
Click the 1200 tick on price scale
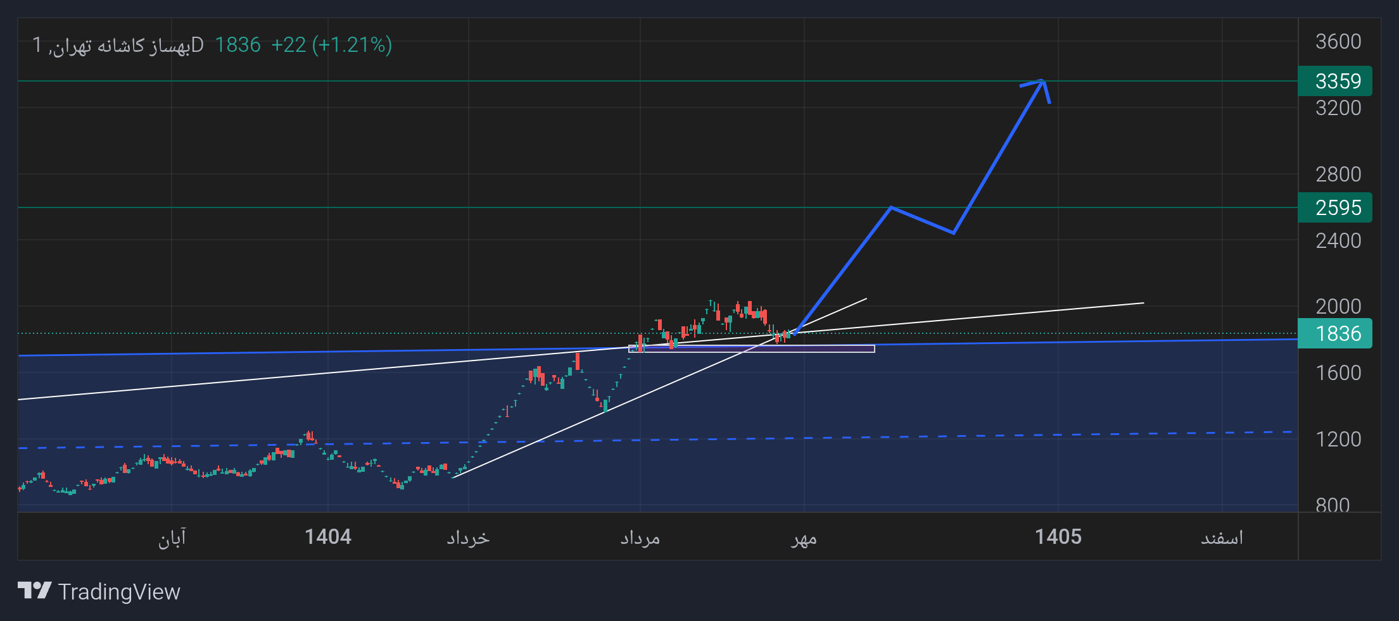[x=1338, y=439]
